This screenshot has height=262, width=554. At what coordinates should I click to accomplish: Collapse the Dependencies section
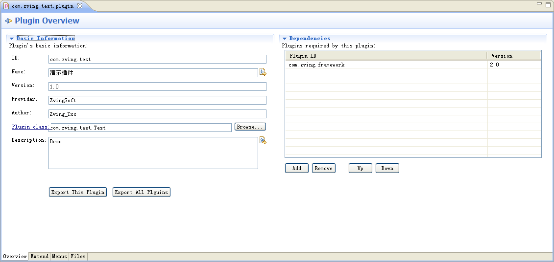point(285,38)
